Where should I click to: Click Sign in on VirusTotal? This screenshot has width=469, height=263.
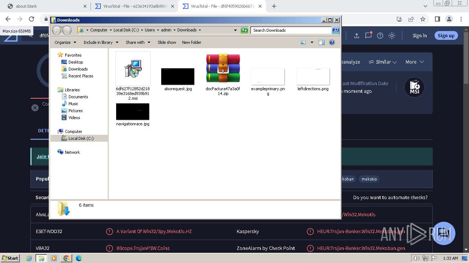click(x=420, y=35)
